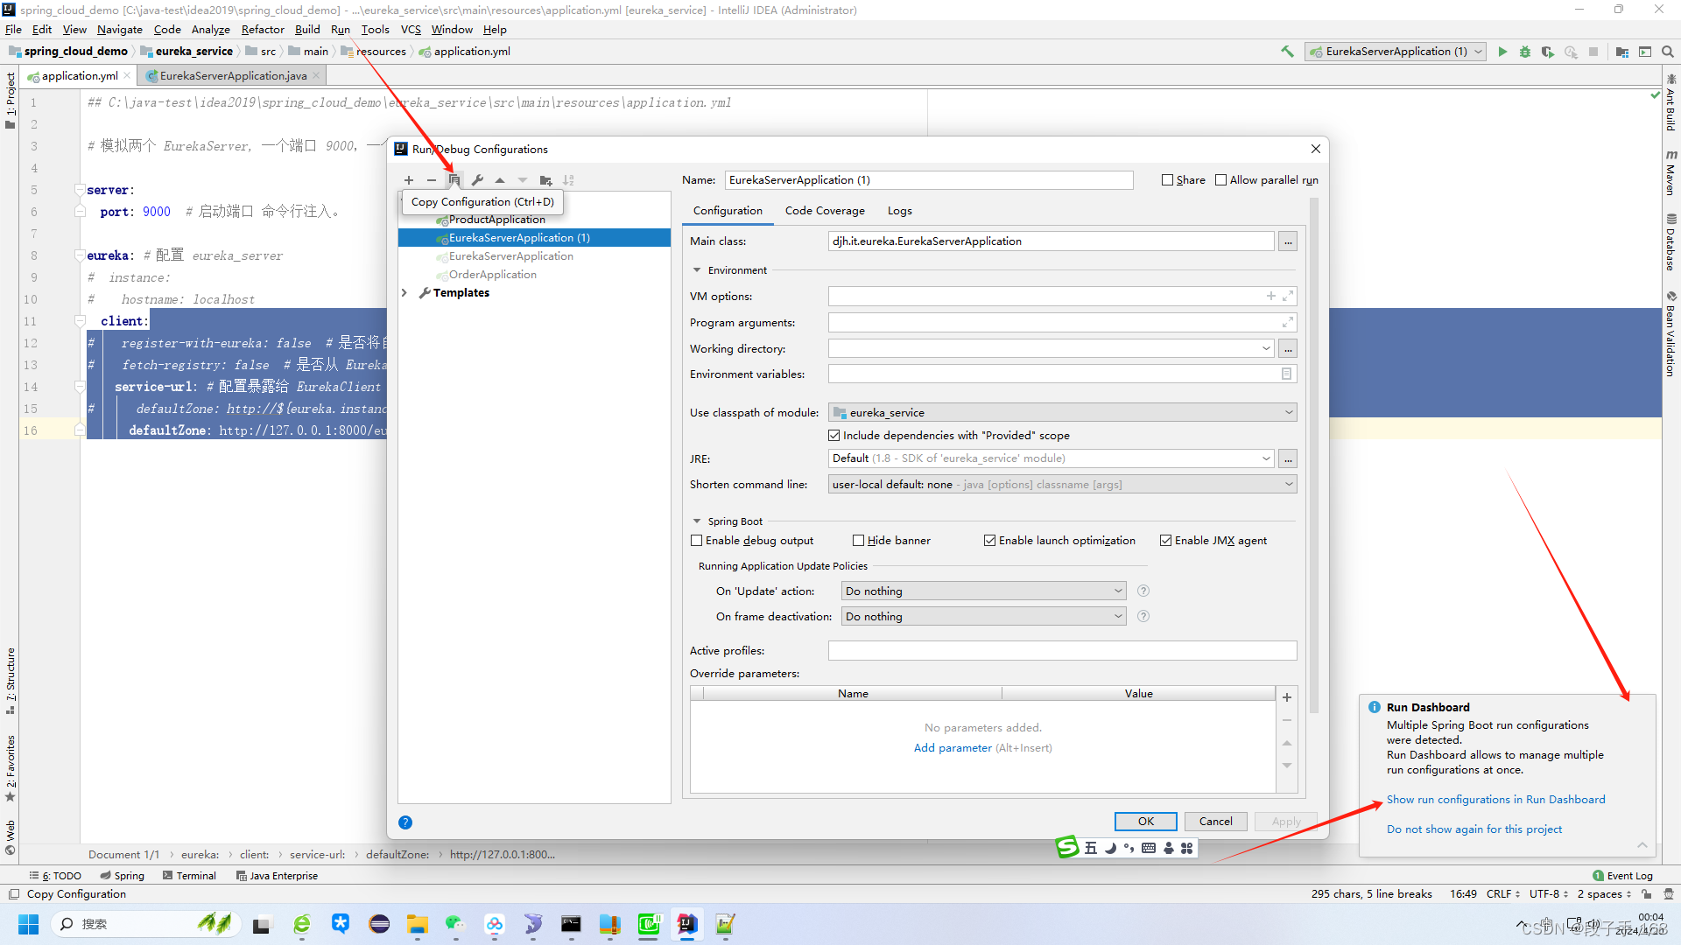
Task: Collapse Spring Boot section
Action: pyautogui.click(x=697, y=521)
